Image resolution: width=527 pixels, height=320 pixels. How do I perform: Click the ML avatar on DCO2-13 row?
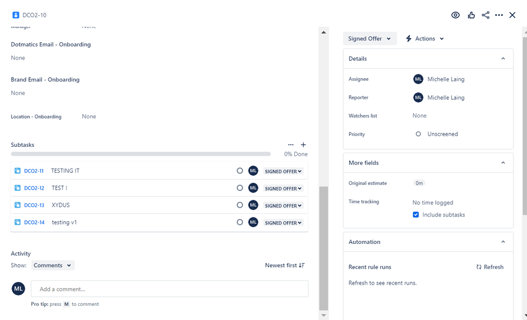click(253, 205)
